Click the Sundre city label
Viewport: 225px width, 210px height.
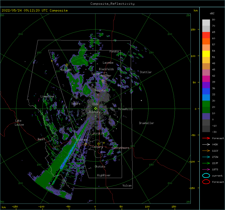pos(76,103)
